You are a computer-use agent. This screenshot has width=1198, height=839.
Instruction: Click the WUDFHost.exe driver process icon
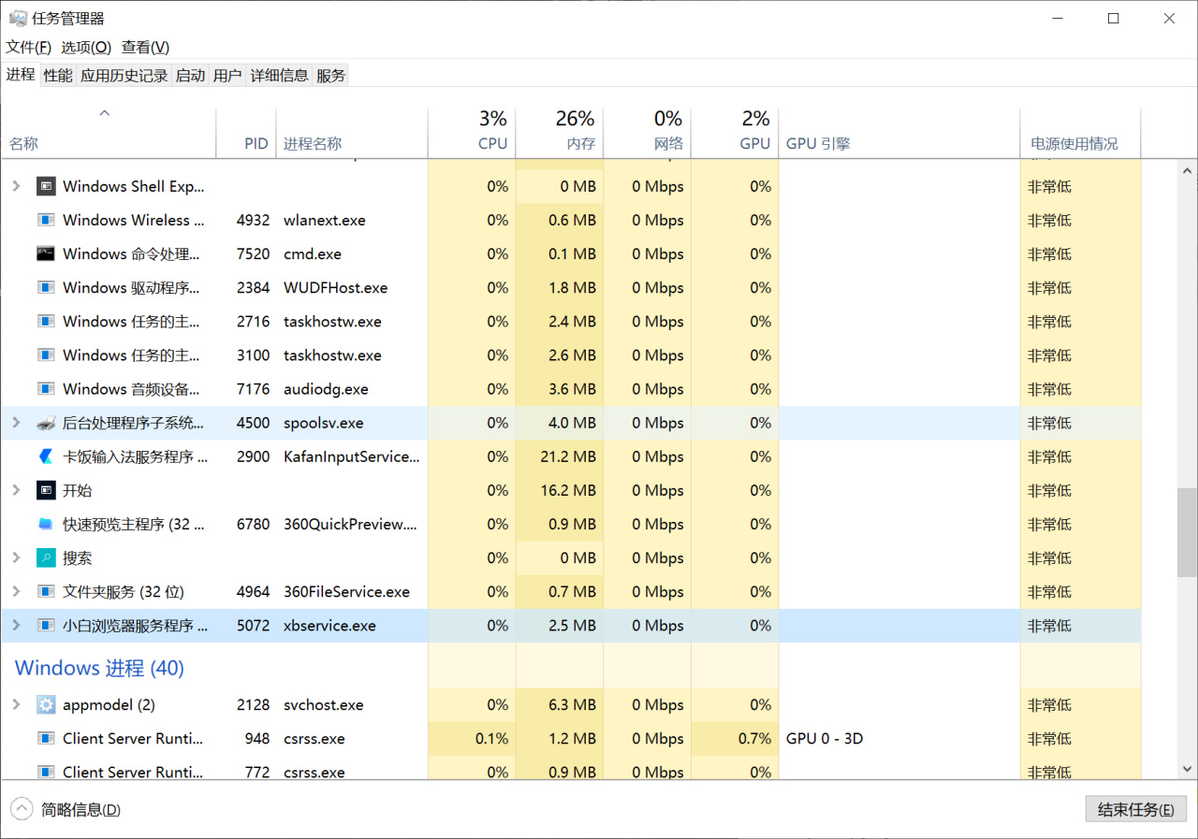46,287
